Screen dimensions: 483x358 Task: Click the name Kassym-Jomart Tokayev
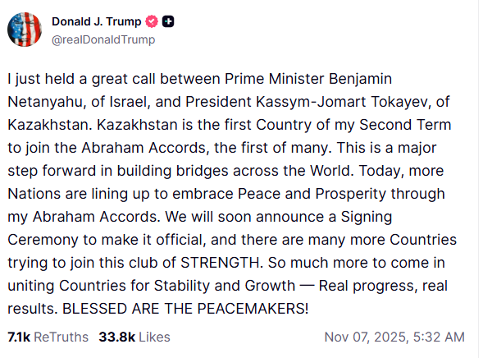click(x=343, y=102)
